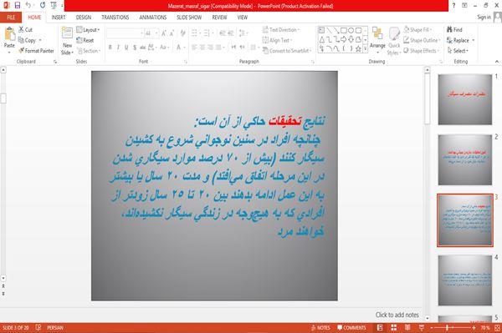Click the Reset slide button
502x333 pixels.
[x=85, y=40]
